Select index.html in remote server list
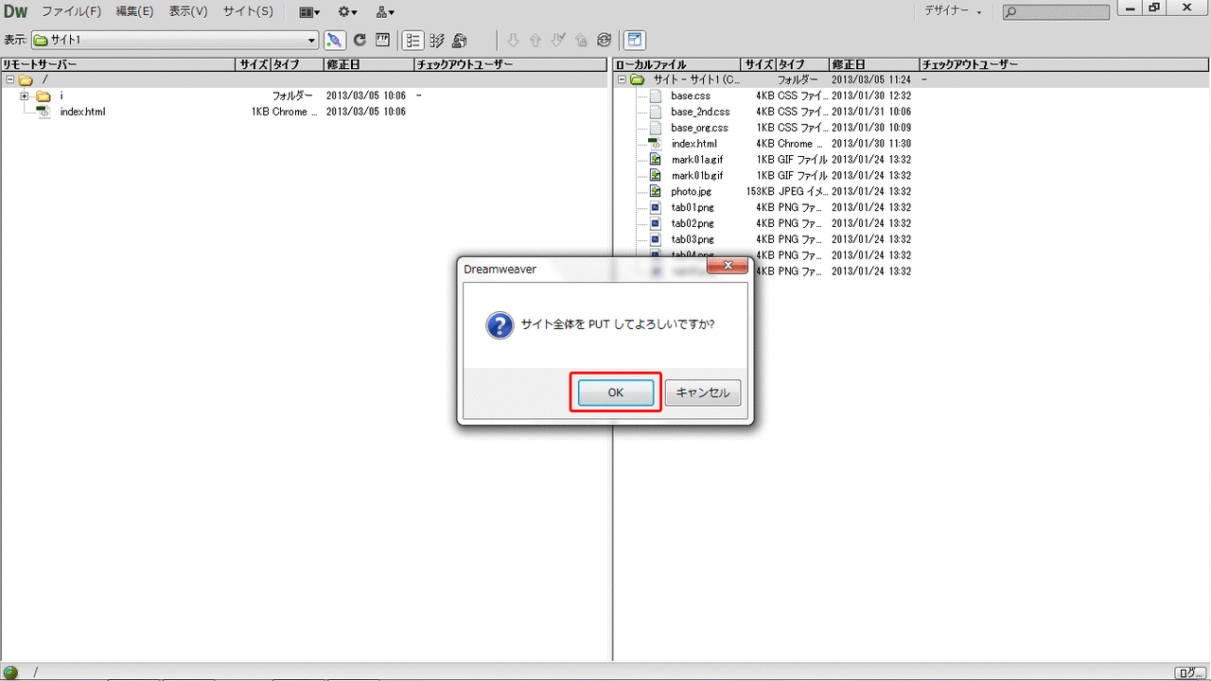The height and width of the screenshot is (681, 1211). [82, 112]
